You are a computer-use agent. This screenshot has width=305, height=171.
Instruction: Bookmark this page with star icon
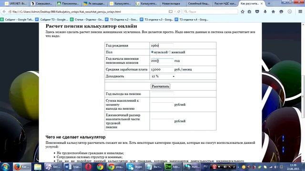point(243,11)
